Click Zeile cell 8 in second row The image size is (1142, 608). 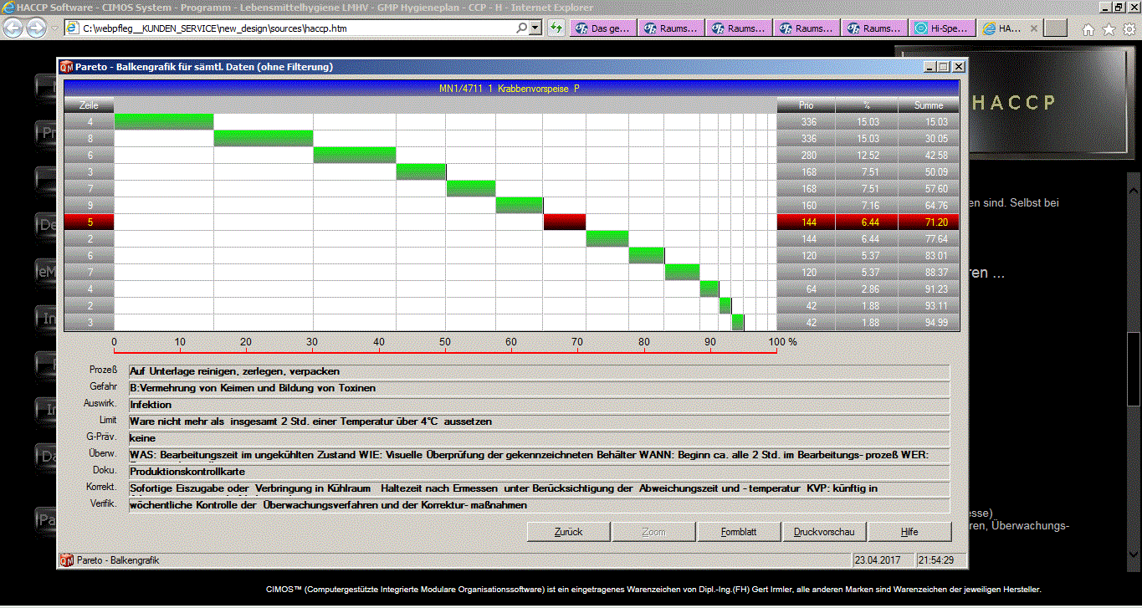pos(89,139)
